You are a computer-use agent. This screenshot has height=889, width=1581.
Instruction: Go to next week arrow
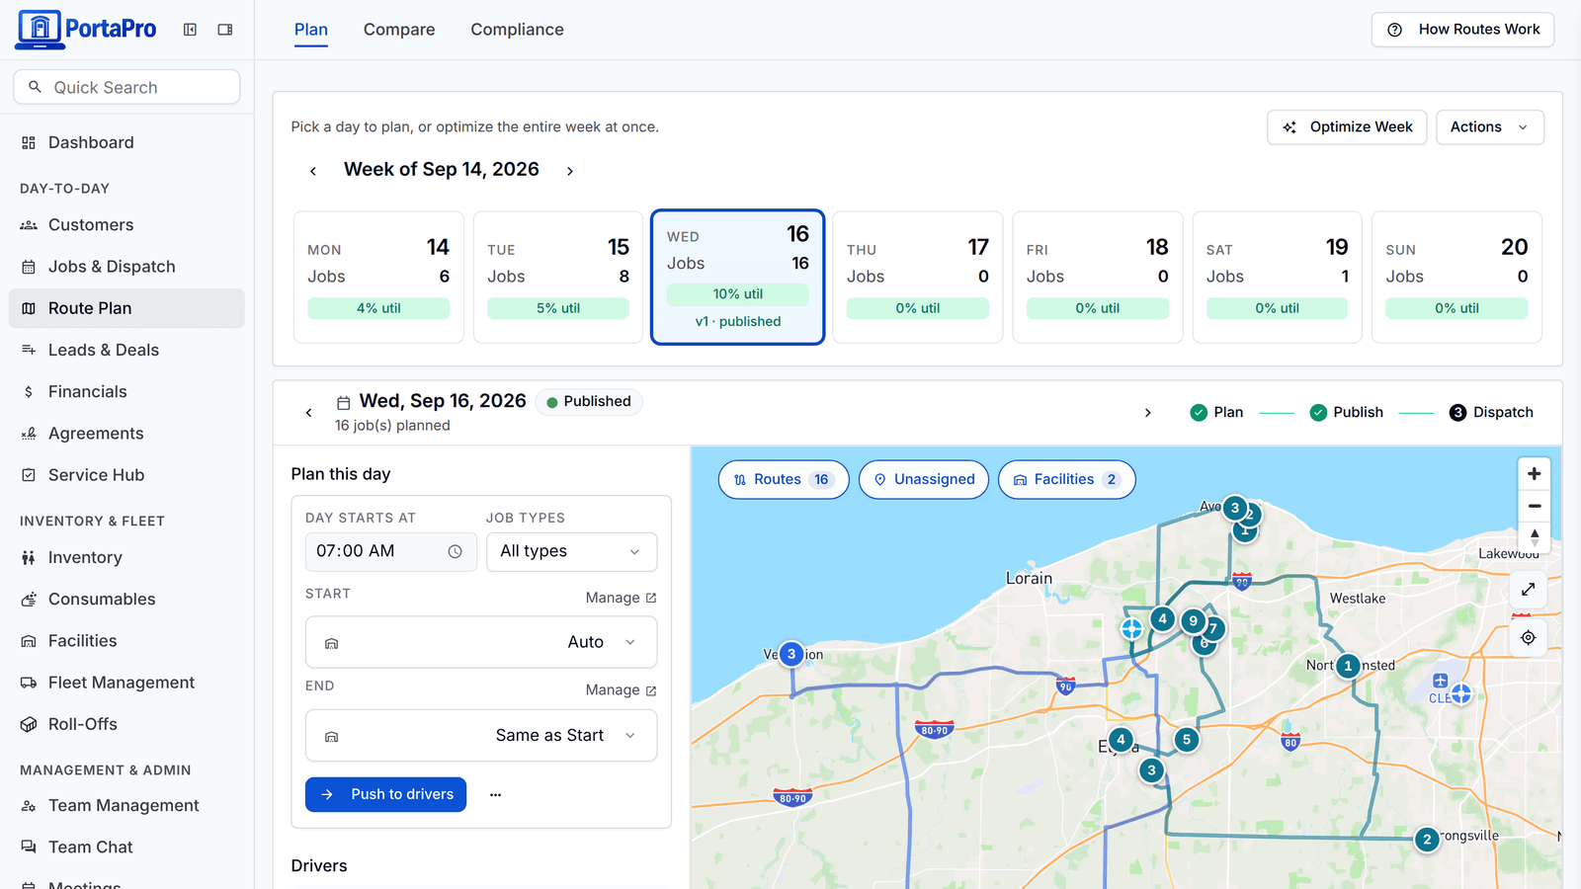[x=570, y=171]
